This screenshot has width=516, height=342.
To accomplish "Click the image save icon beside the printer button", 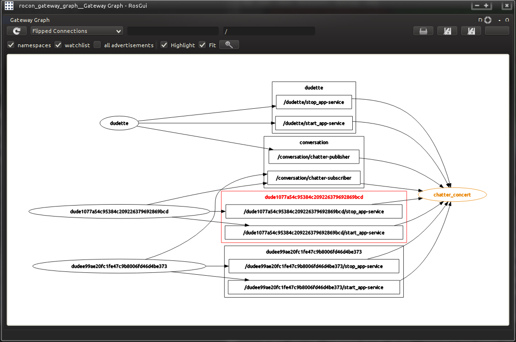I will coord(447,31).
